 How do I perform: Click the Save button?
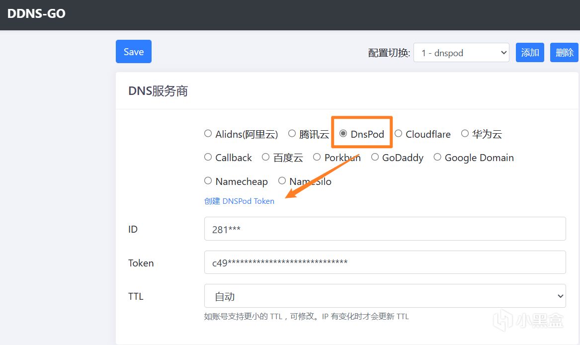(x=133, y=51)
